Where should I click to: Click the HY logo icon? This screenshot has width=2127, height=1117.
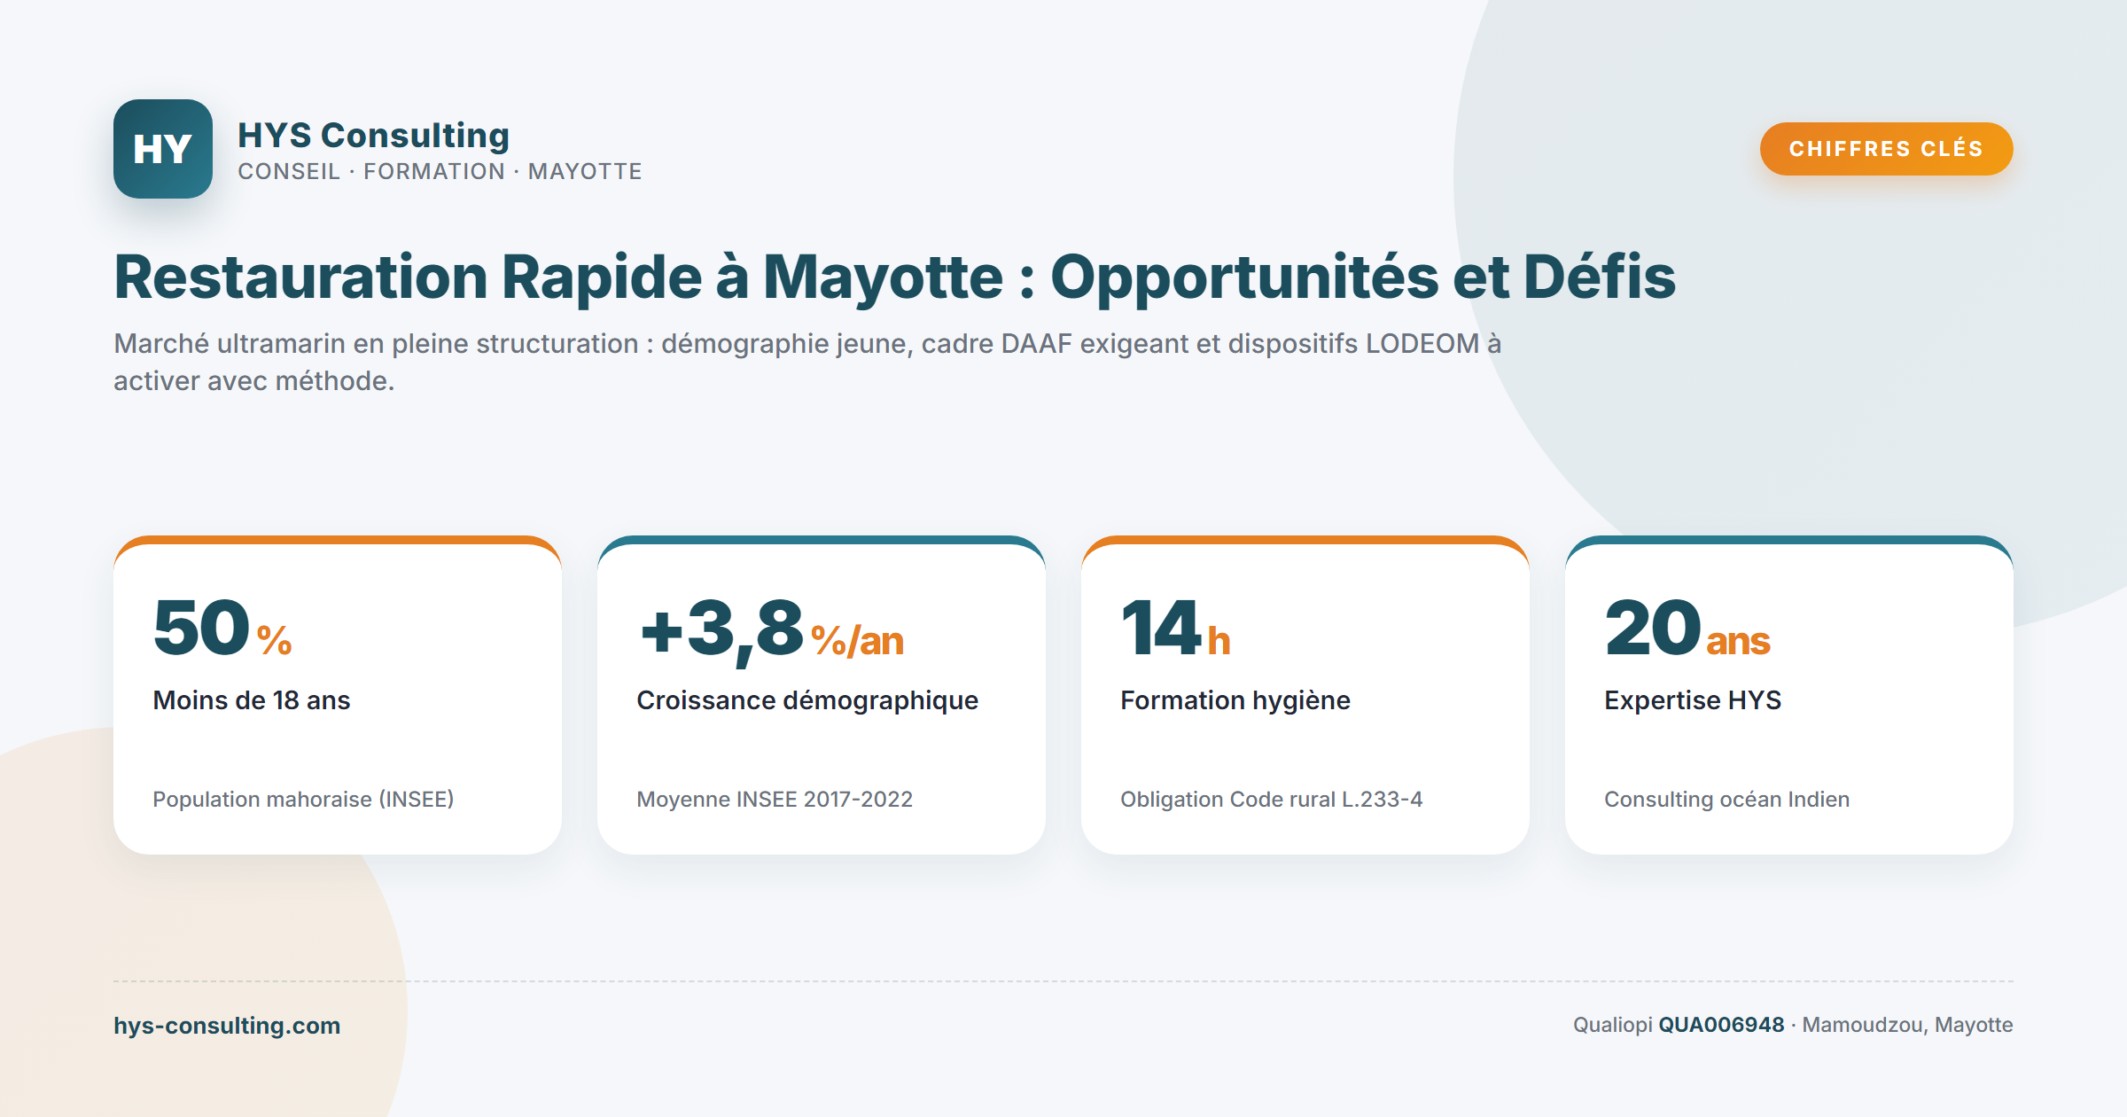tap(163, 149)
